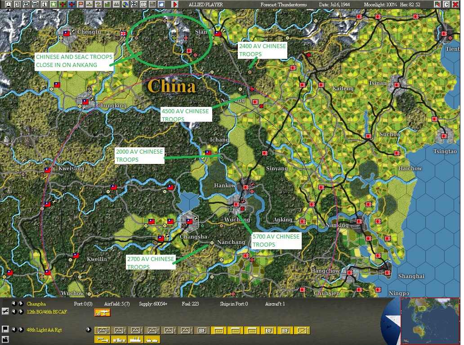Select Japanese flag at Nanking
The height and width of the screenshot is (345, 464).
tap(359, 221)
